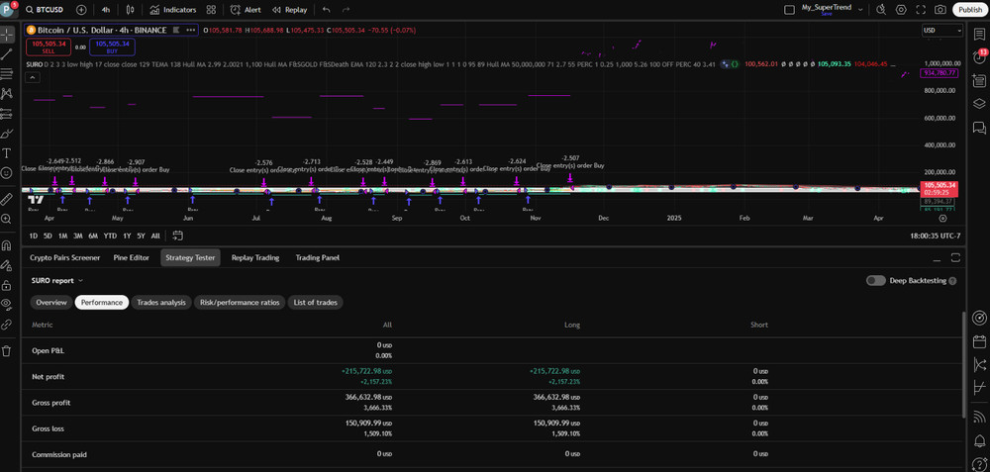The width and height of the screenshot is (990, 472).
Task: Open the USD currency dropdown
Action: (x=942, y=30)
